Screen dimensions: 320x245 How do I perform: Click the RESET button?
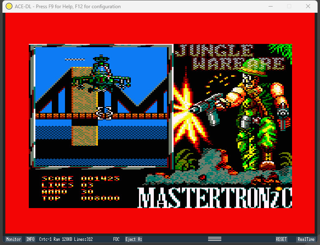tap(281, 239)
